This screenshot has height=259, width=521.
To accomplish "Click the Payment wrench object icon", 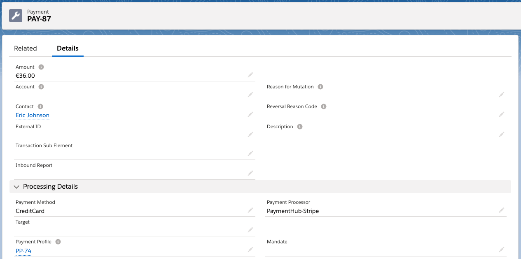I will click(x=16, y=16).
